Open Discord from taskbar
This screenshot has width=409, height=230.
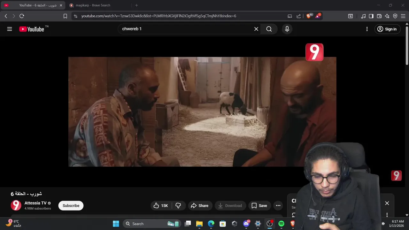pos(246,224)
